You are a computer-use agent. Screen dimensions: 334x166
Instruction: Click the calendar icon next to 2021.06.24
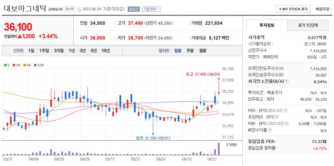click(x=79, y=9)
